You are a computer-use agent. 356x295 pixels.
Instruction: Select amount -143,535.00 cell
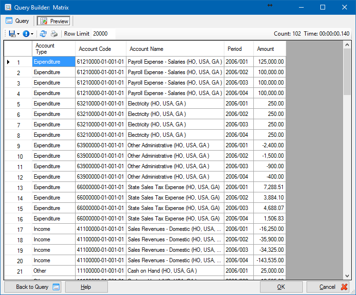pyautogui.click(x=269, y=260)
